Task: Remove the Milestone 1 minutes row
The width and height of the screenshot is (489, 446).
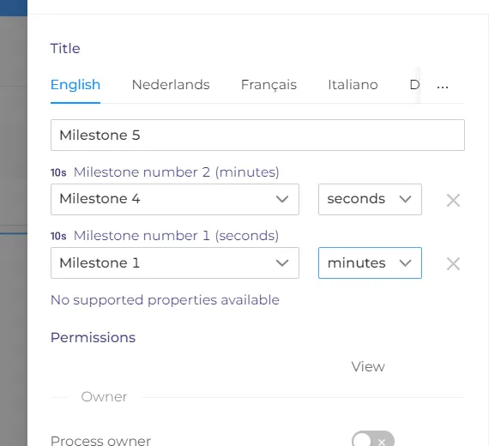Action: 453,264
